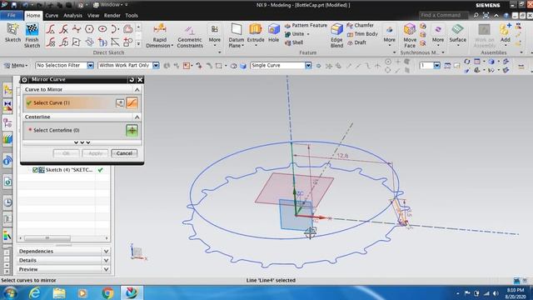Select the Edge Blend tool
The image size is (533, 300).
coord(336,35)
